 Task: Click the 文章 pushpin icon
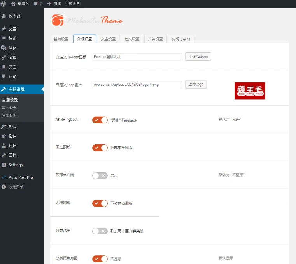4,29
